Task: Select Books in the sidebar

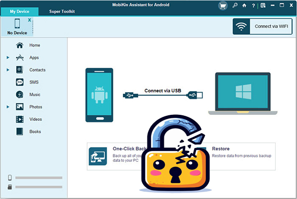Action: point(34,132)
